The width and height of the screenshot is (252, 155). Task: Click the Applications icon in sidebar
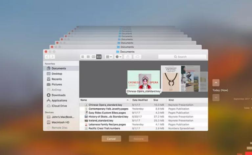click(49, 100)
